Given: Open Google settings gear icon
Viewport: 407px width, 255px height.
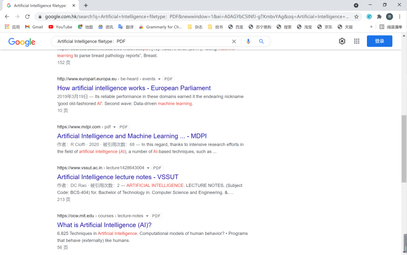Looking at the screenshot, I should [342, 41].
